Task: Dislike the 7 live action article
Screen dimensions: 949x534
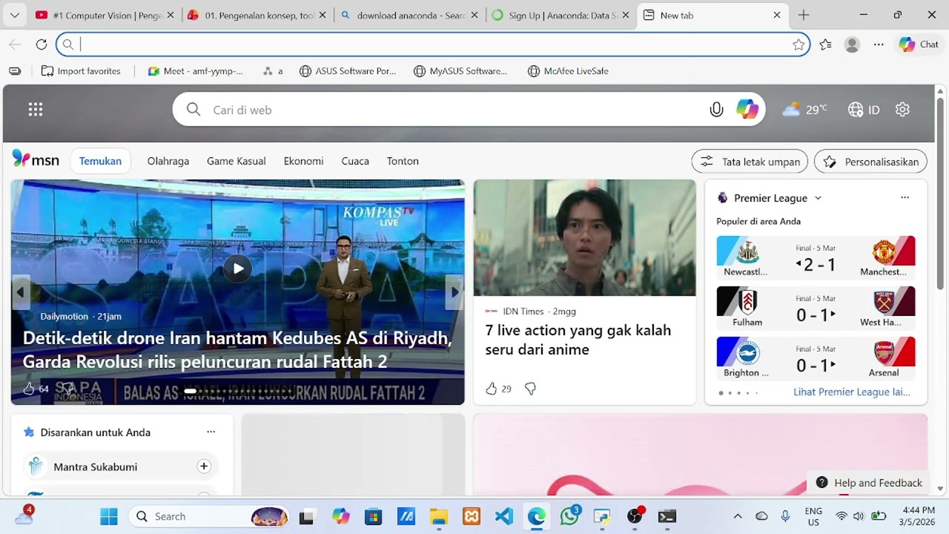Action: [530, 389]
